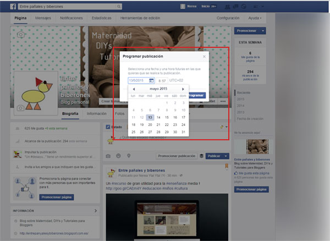
Task: Click the Promocionar button at top right
Action: click(247, 31)
